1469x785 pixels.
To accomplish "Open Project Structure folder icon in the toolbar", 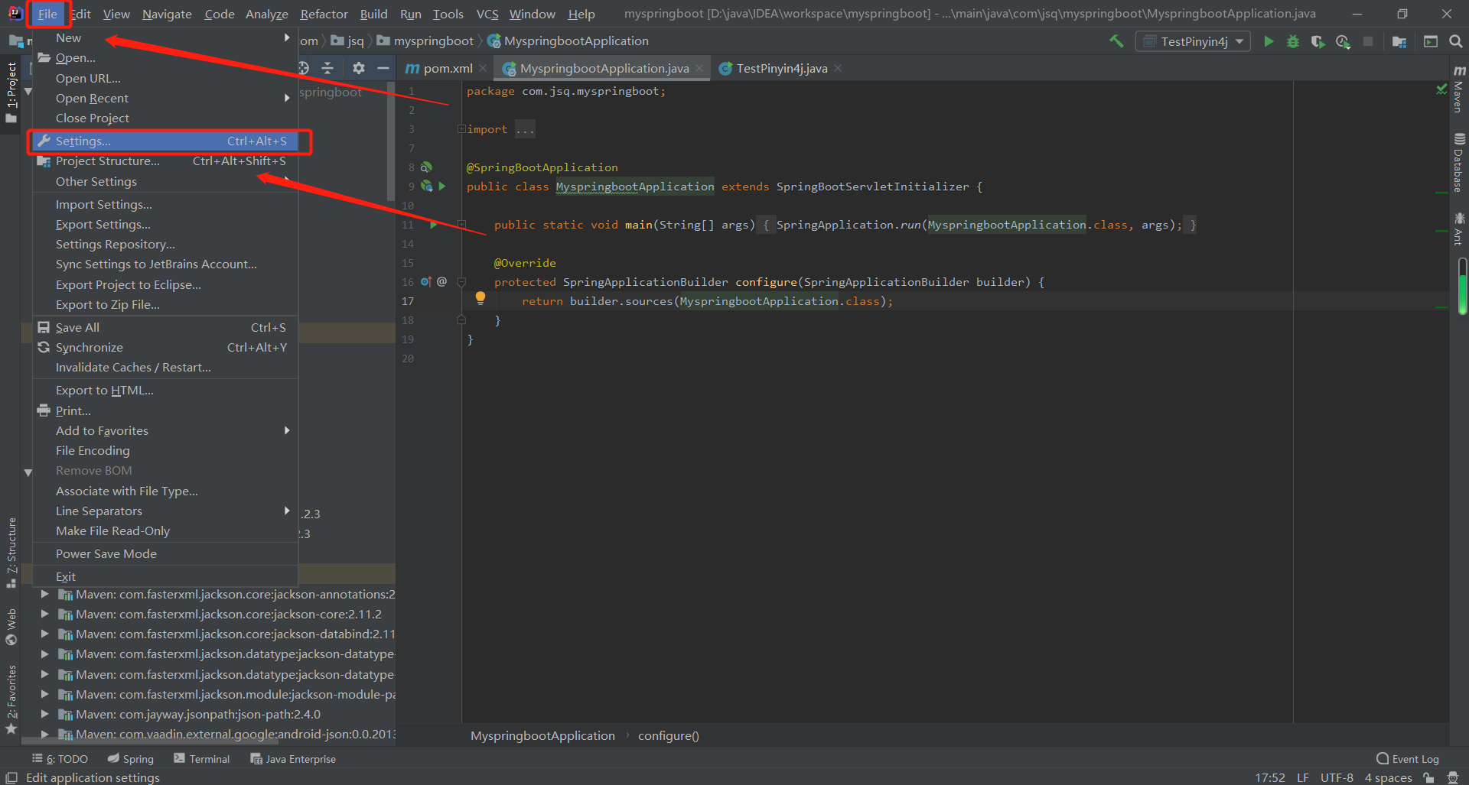I will point(1399,41).
